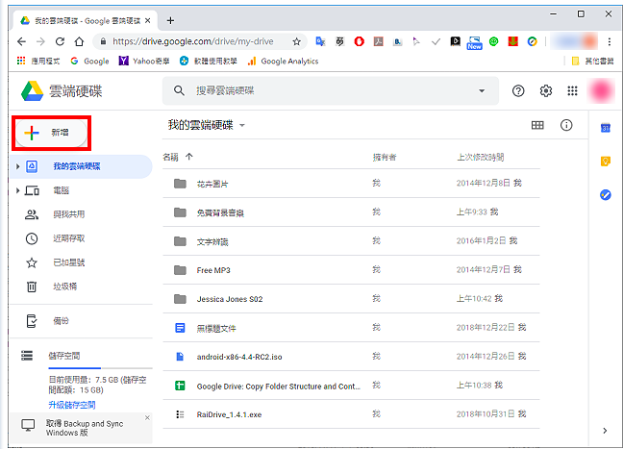This screenshot has width=623, height=449.
Task: Select the Free MP3 folder
Action: [351, 270]
